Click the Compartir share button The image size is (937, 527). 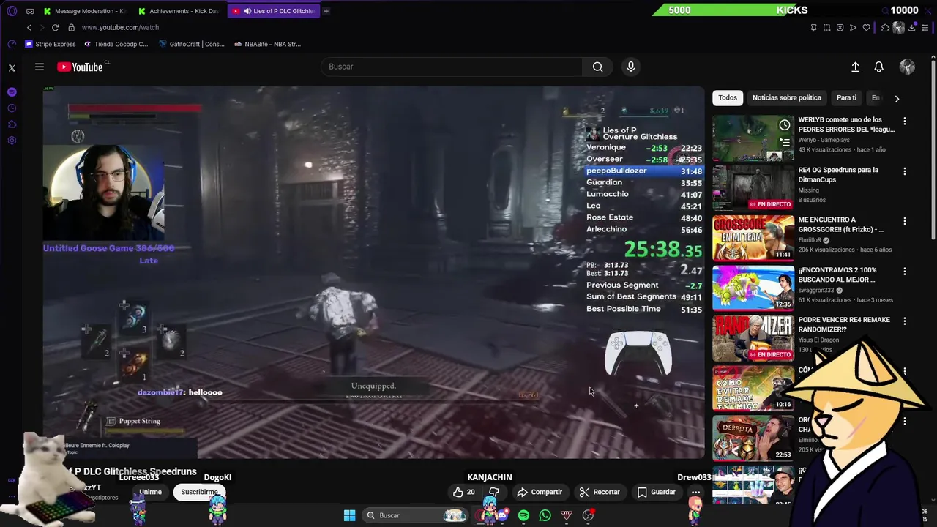540,492
